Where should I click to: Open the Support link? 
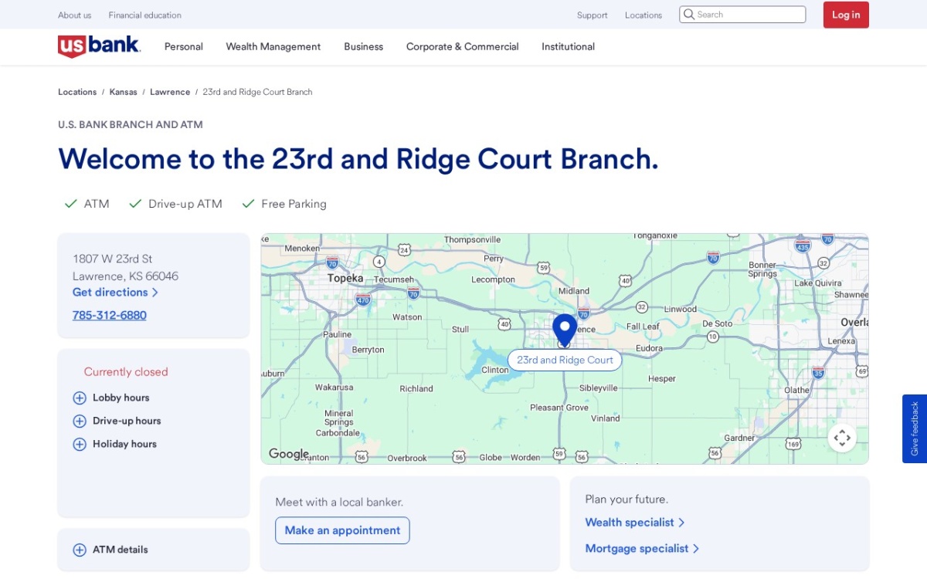[593, 15]
